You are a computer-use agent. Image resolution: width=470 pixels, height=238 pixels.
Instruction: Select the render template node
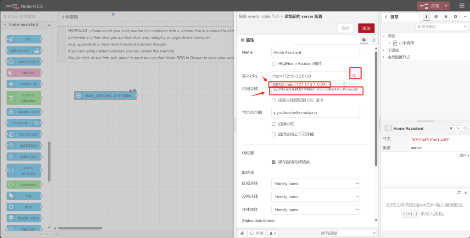pos(24,171)
